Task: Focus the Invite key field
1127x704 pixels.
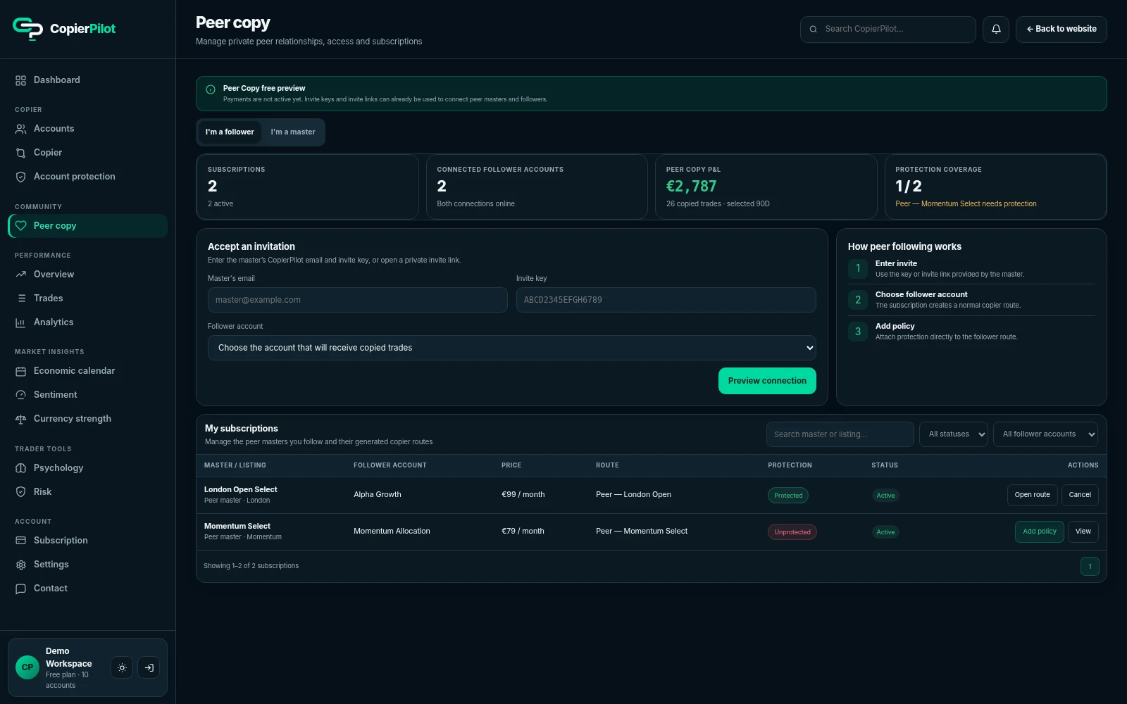Action: (x=666, y=300)
